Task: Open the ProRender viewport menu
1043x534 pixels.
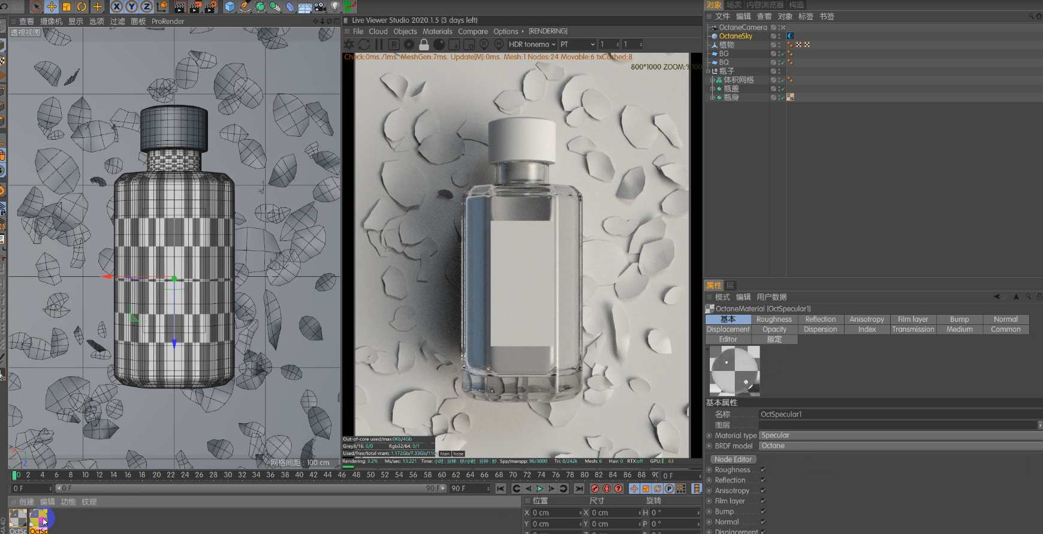Action: [x=168, y=22]
